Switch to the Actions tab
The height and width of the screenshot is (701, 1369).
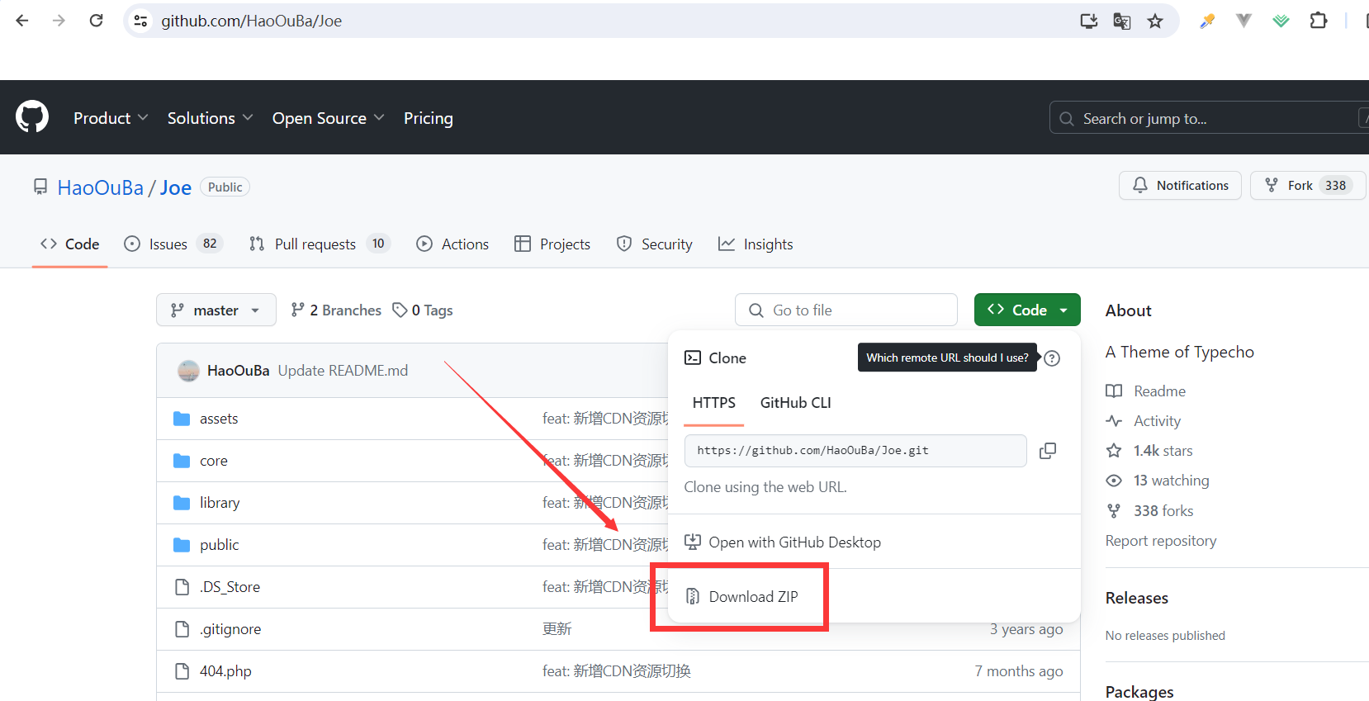452,244
